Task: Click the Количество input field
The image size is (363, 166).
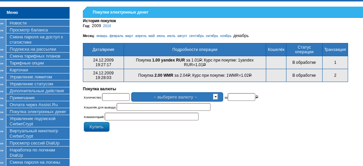Action: click(116, 97)
